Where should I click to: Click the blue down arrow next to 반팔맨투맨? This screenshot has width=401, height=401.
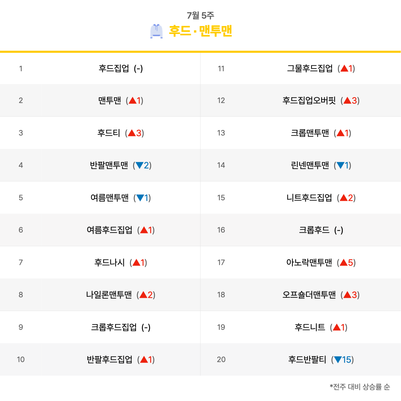point(139,166)
